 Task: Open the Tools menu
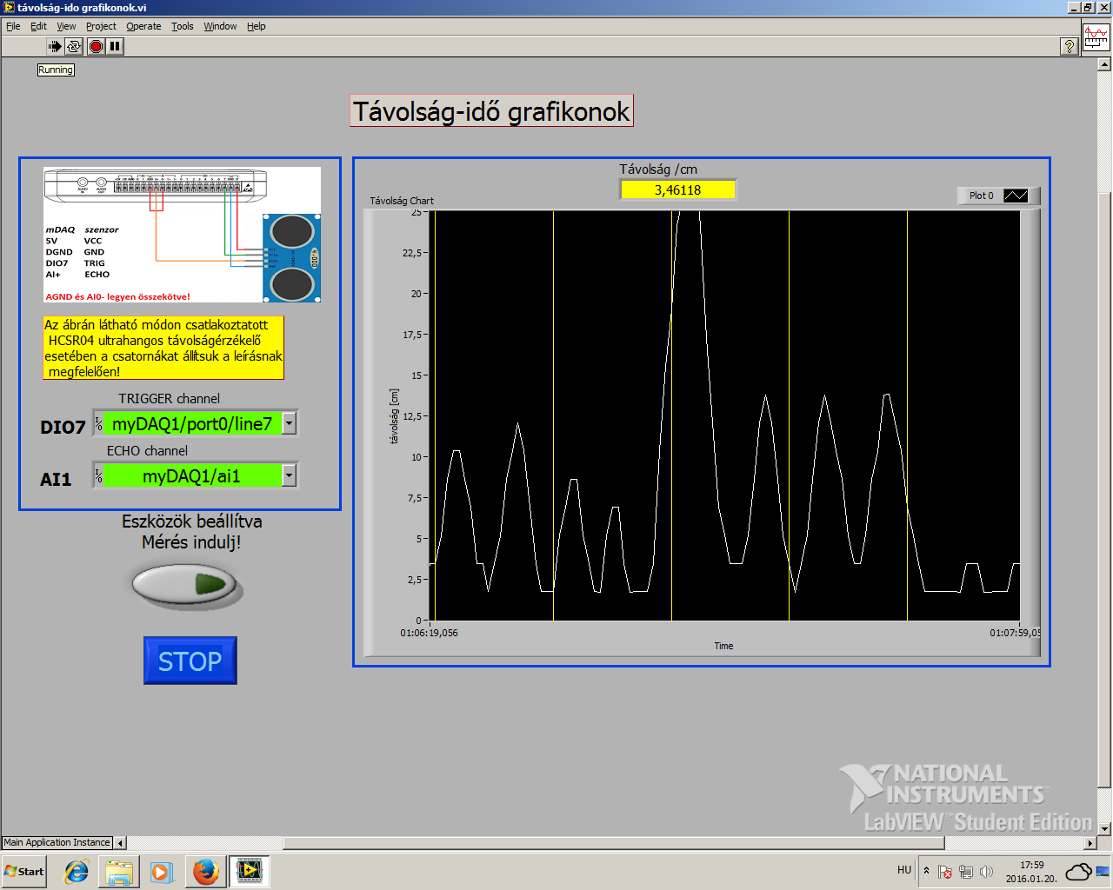coord(182,26)
